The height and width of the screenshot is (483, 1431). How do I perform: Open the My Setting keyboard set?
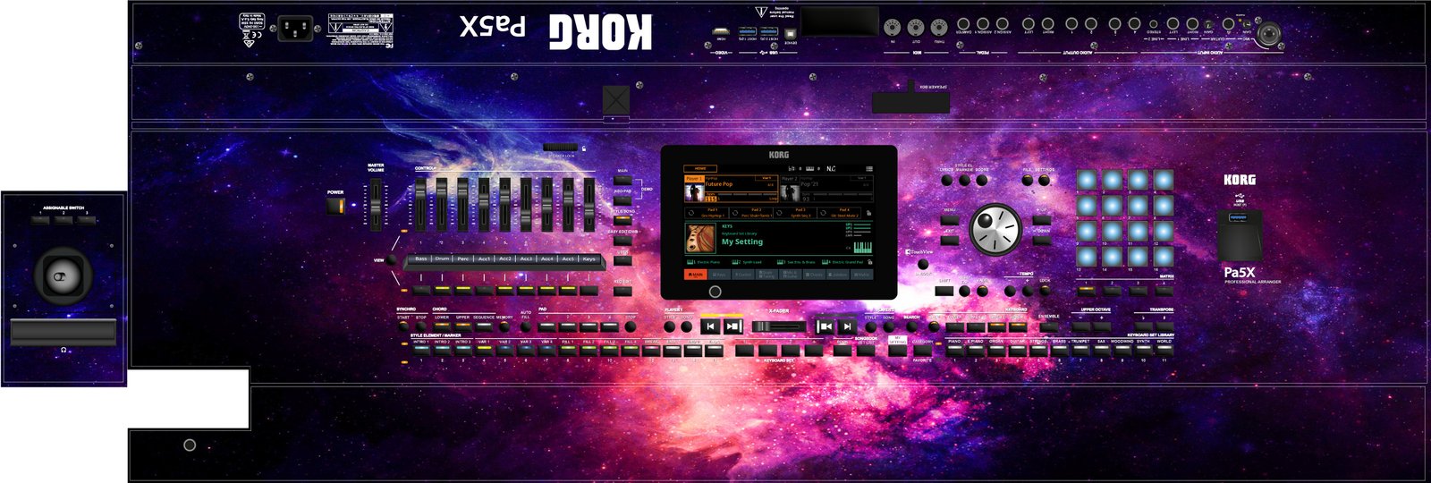(742, 241)
